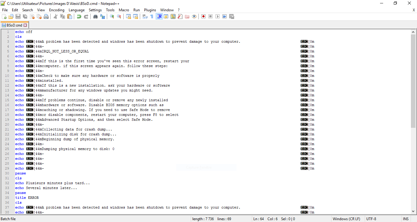The height and width of the screenshot is (222, 417).
Task: Click the Save All toolbar icon
Action: pyautogui.click(x=25, y=16)
